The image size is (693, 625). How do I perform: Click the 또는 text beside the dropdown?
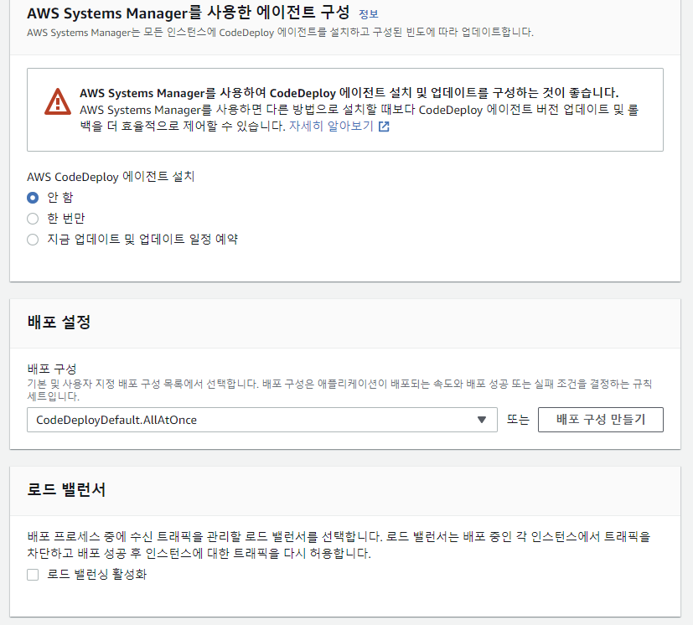tap(518, 420)
